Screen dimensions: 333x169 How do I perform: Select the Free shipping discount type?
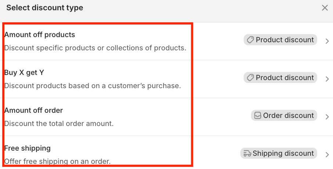click(28, 148)
